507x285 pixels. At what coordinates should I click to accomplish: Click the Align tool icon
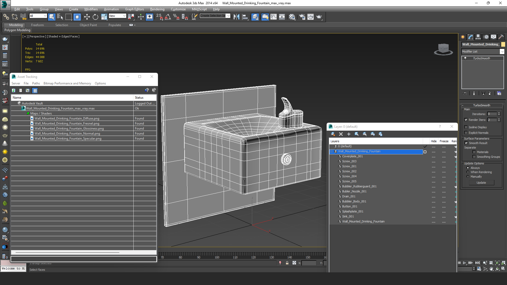point(245,17)
